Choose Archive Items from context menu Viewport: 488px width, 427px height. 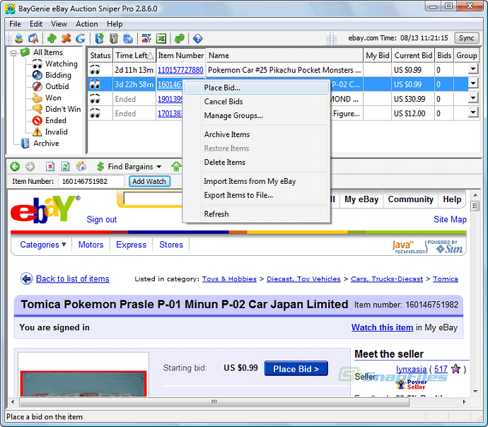click(257, 134)
